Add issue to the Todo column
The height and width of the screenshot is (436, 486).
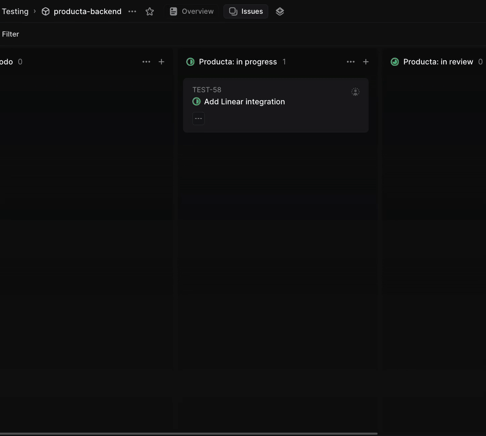pyautogui.click(x=161, y=62)
